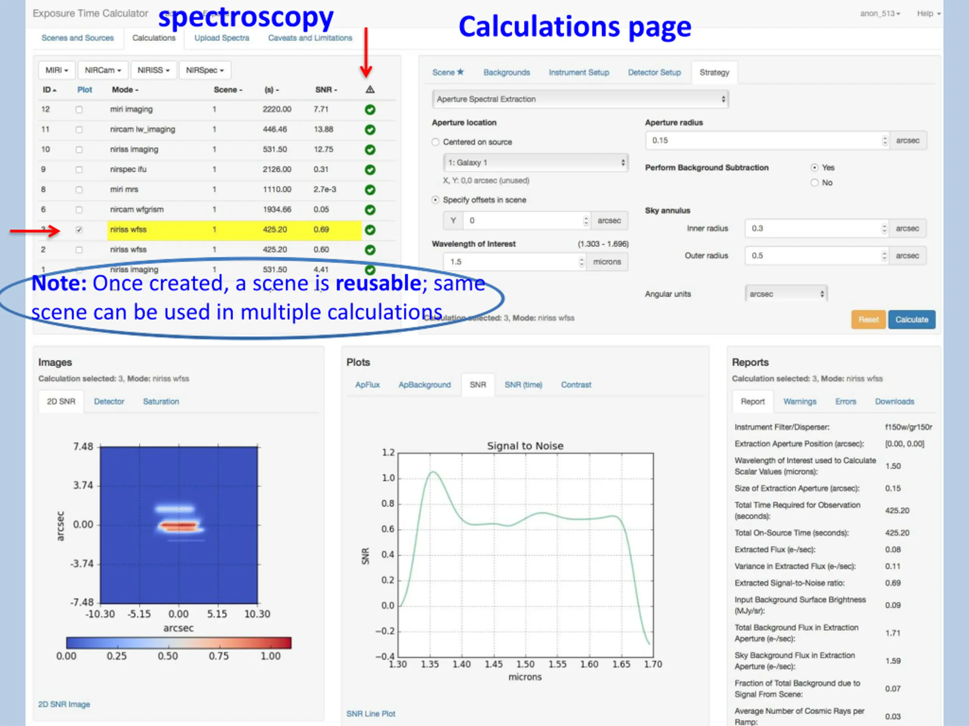Open Scene tab in setup panel

448,72
